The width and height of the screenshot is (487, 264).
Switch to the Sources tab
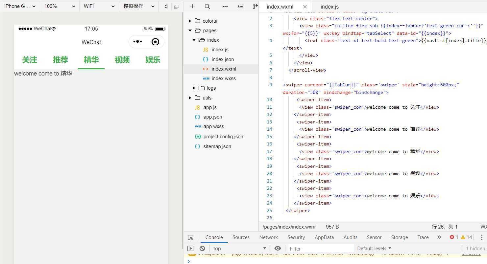(241, 237)
